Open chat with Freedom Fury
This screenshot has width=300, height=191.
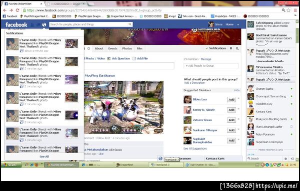[270, 104]
